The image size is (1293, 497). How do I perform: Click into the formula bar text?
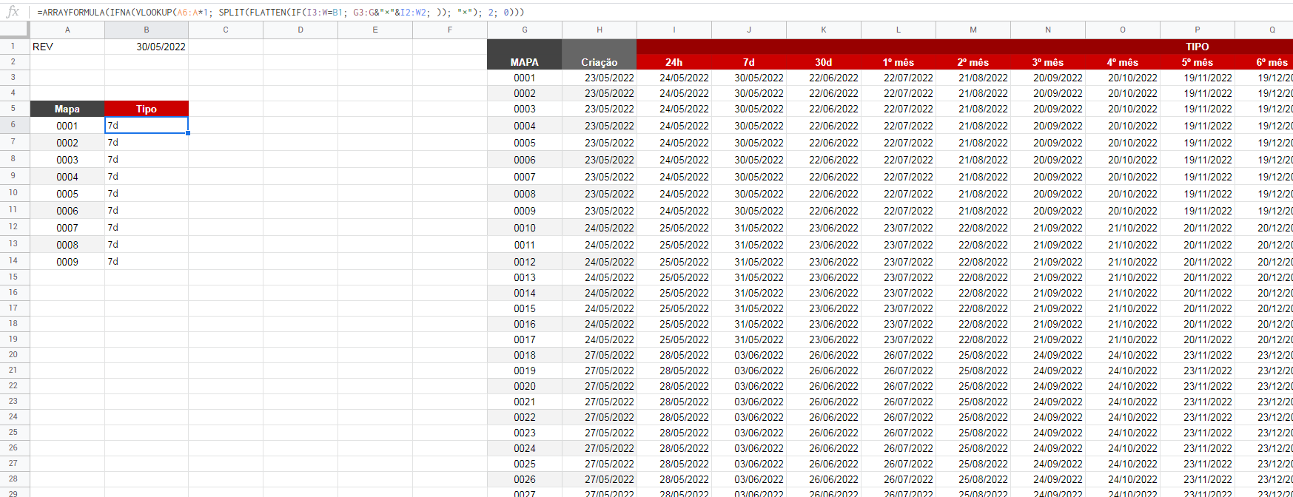pos(281,13)
